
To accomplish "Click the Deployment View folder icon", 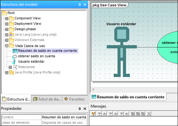I will [x=11, y=24].
